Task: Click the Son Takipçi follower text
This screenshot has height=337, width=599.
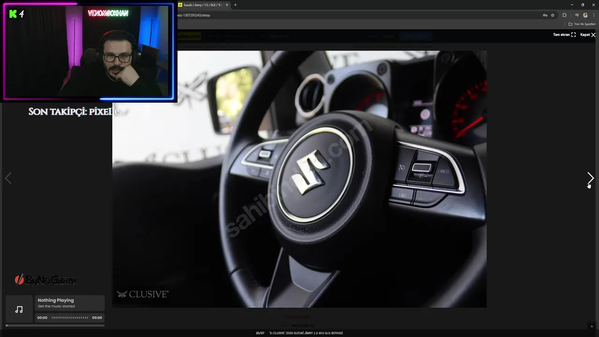Action: (x=75, y=111)
